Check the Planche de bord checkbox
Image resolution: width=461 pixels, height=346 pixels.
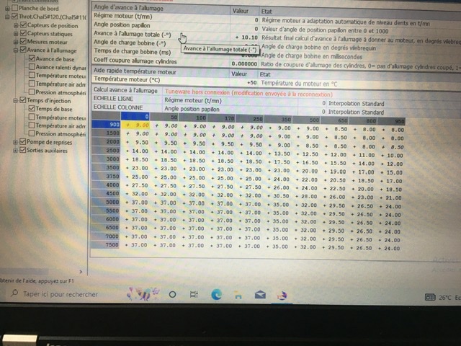pos(17,8)
